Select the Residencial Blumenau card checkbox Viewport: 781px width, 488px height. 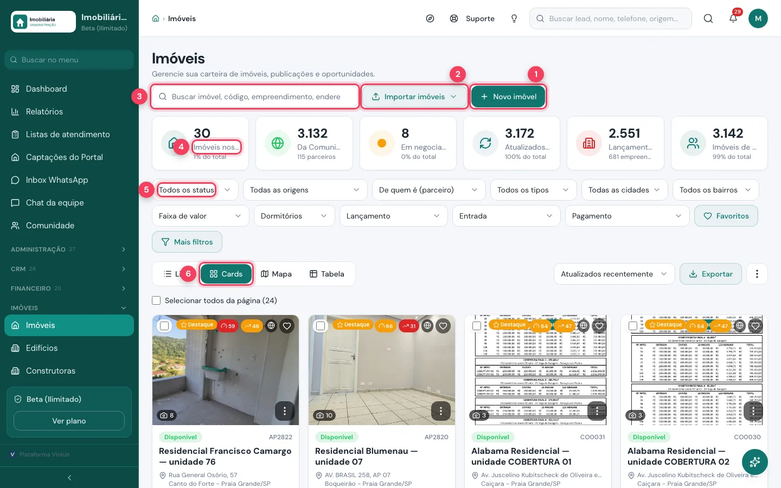321,326
